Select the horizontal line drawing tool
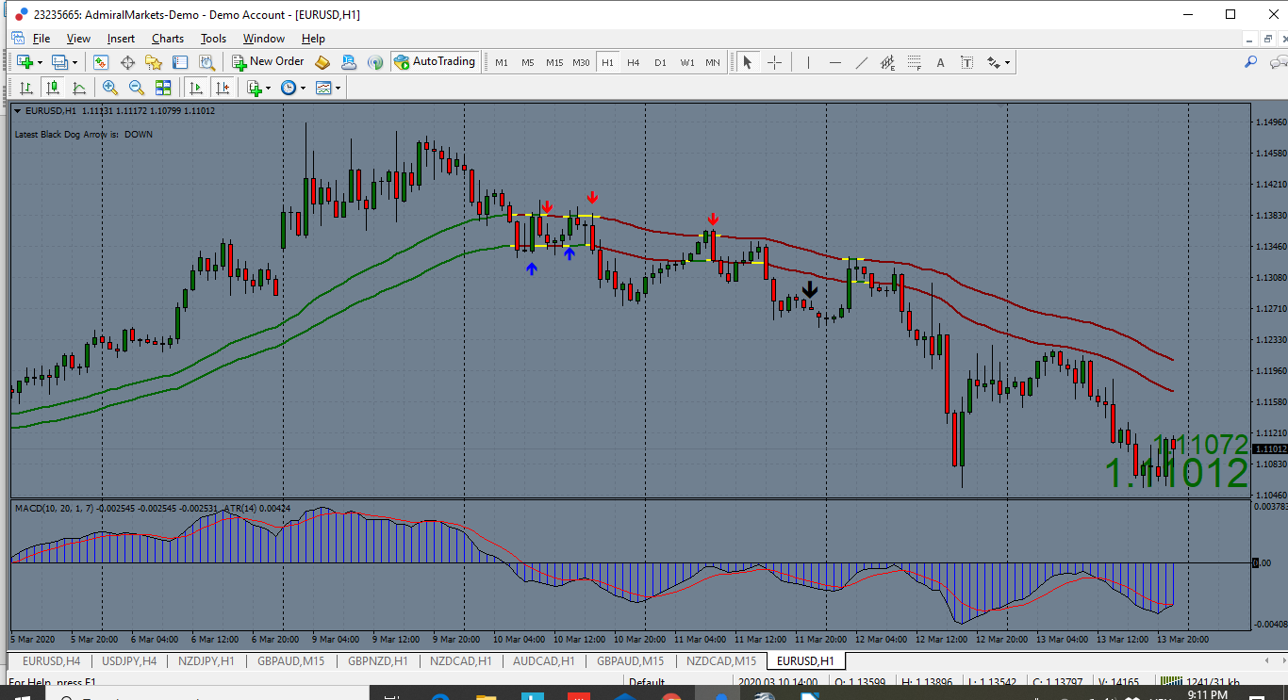Screen dimensions: 1288x700 click(x=834, y=62)
